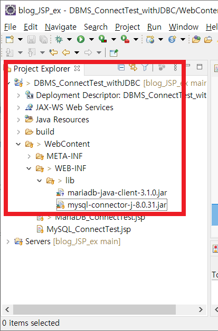The height and width of the screenshot is (331, 218).
Task: Expand the Deployment Descriptor node
Action: [x=18, y=95]
